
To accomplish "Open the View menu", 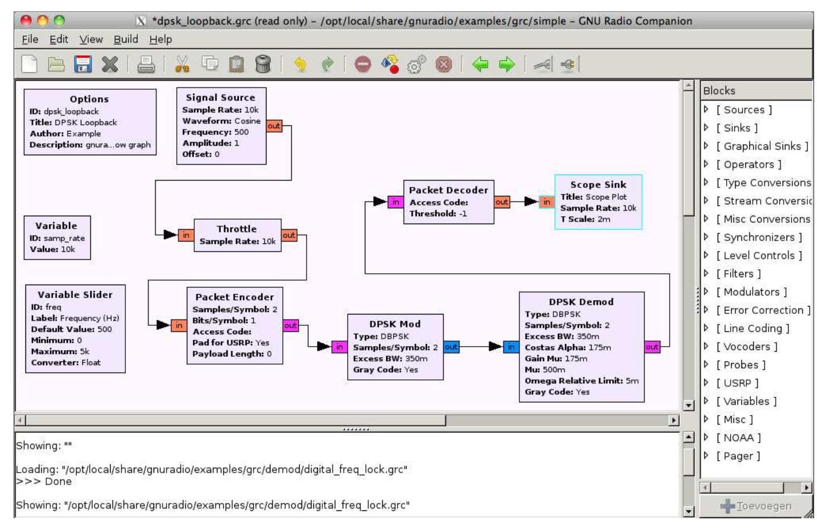I will tap(91, 39).
